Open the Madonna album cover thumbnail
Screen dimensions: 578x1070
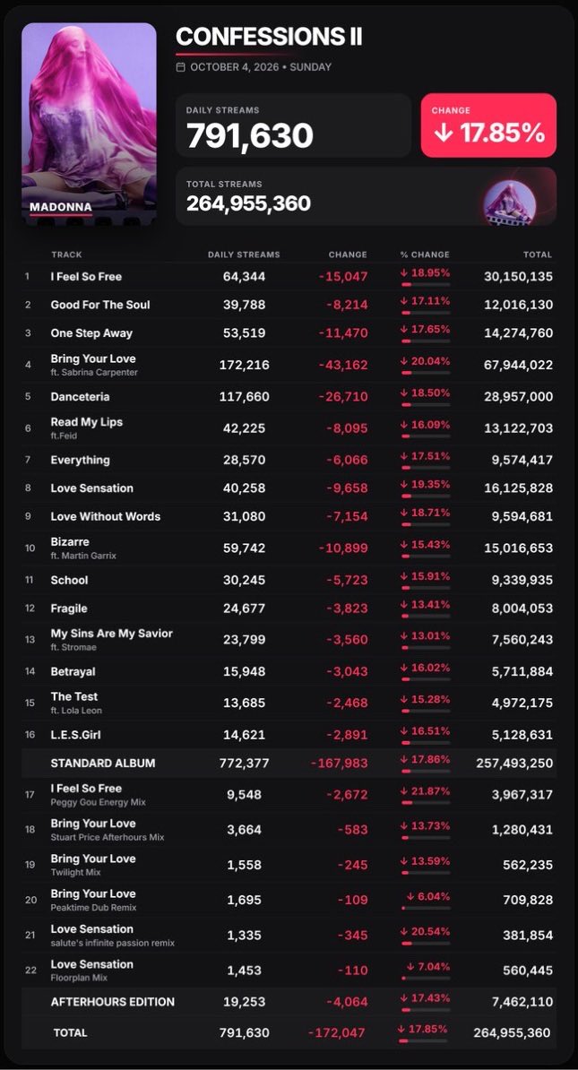pos(90,124)
